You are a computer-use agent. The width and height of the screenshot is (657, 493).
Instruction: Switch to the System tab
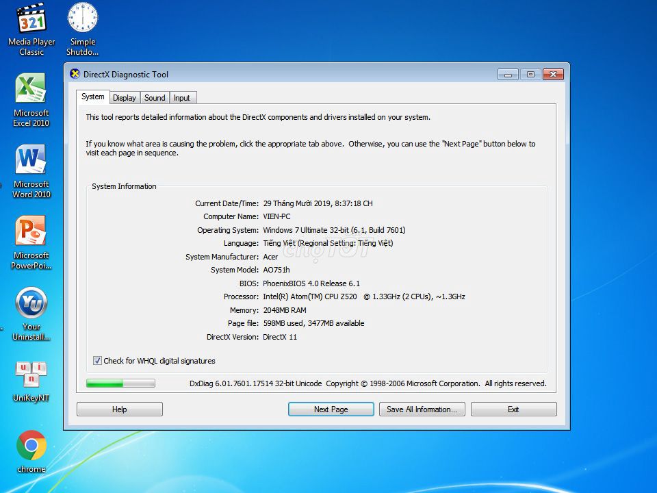[92, 97]
